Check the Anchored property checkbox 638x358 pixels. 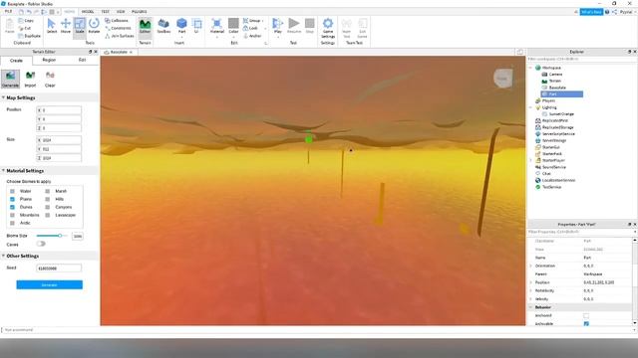coord(586,315)
